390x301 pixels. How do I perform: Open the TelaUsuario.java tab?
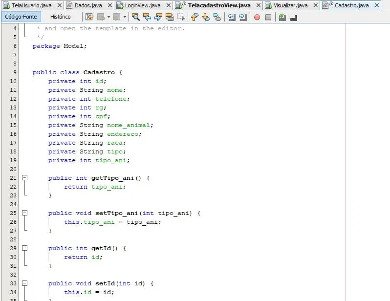(x=32, y=5)
